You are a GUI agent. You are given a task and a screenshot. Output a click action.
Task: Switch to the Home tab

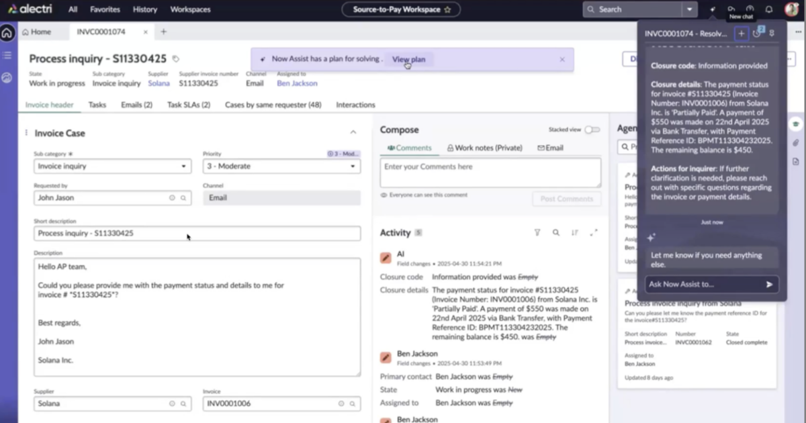pyautogui.click(x=36, y=32)
